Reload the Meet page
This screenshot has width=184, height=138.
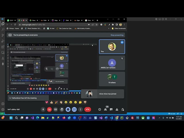pos(15,24)
